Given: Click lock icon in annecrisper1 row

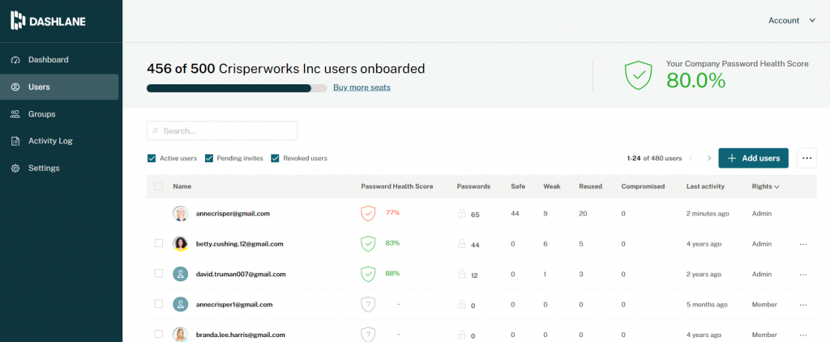Looking at the screenshot, I should [x=461, y=305].
